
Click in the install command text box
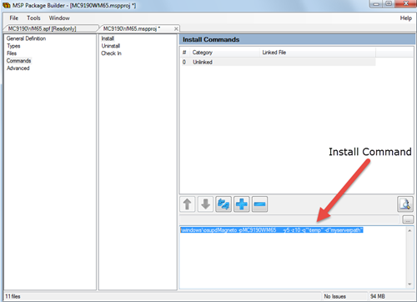pyautogui.click(x=293, y=257)
